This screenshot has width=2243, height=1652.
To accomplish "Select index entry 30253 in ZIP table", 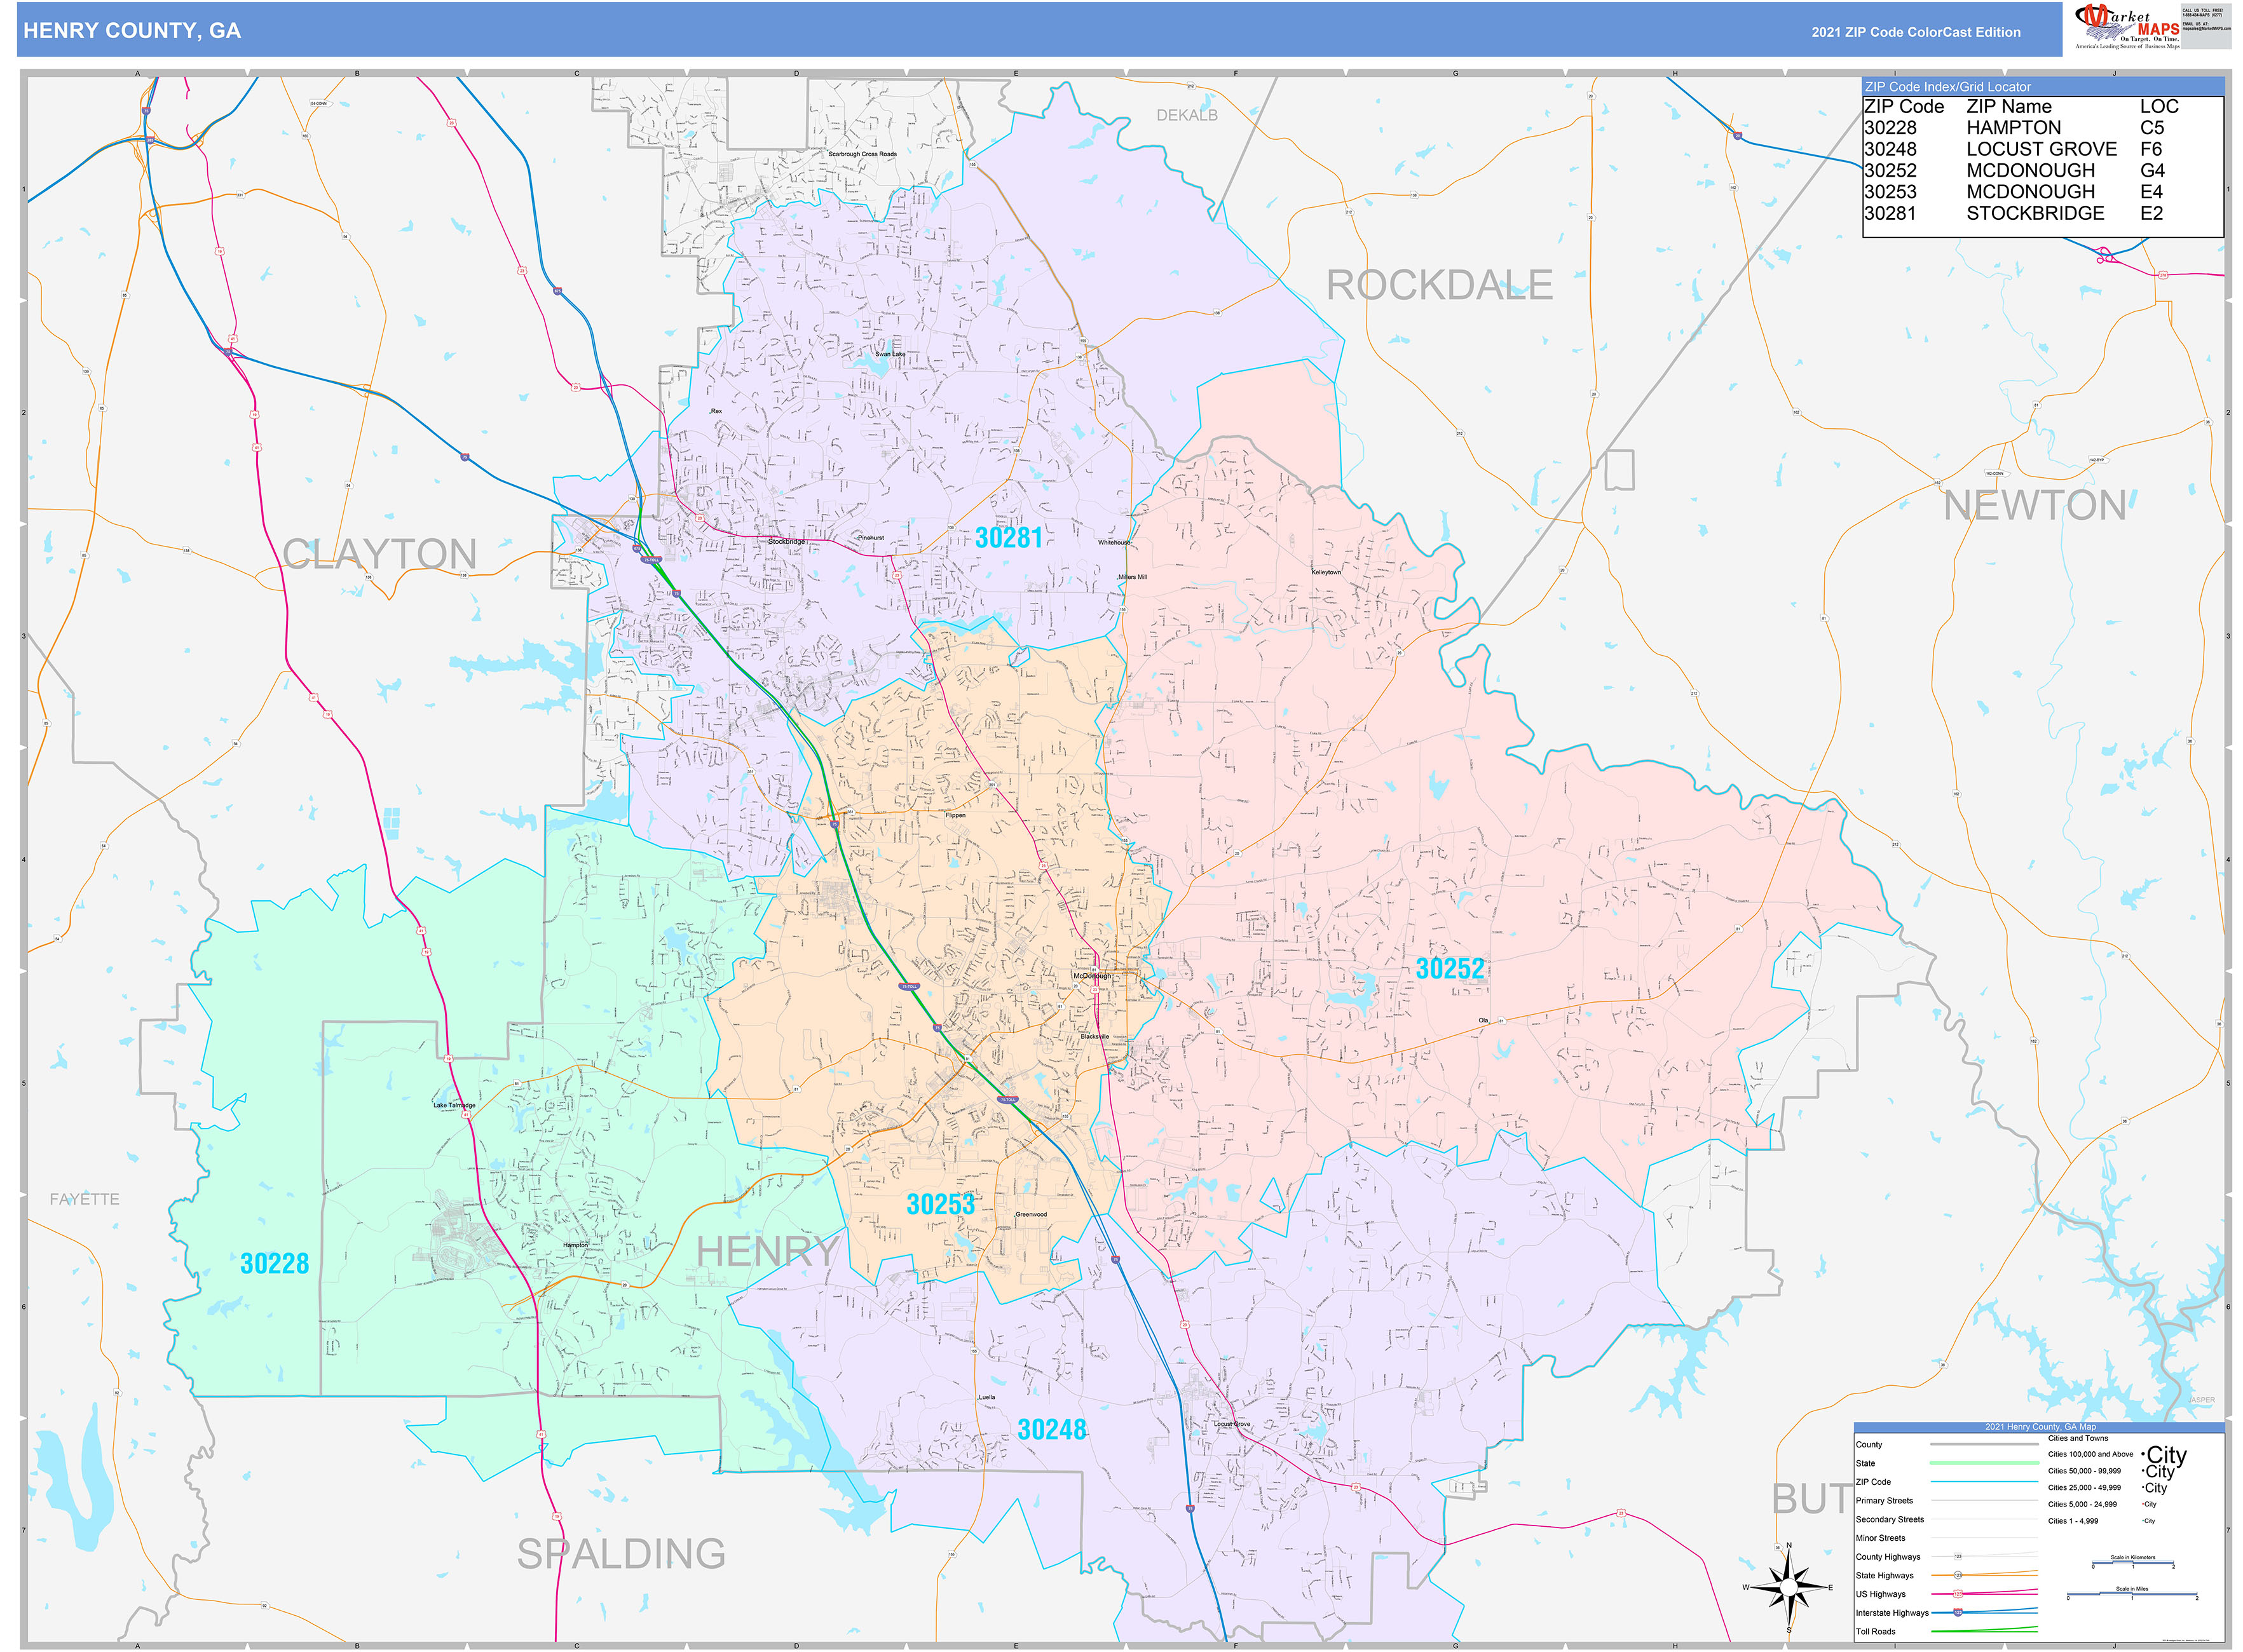I will point(1890,192).
